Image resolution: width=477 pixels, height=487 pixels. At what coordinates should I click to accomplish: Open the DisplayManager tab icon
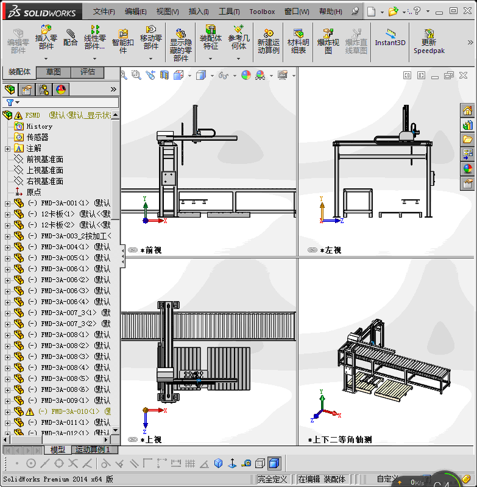61,90
